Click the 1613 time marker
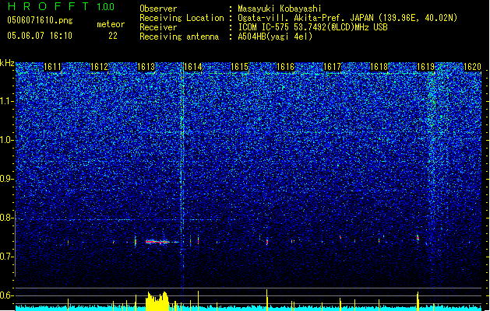This screenshot has height=311, width=490. click(146, 67)
